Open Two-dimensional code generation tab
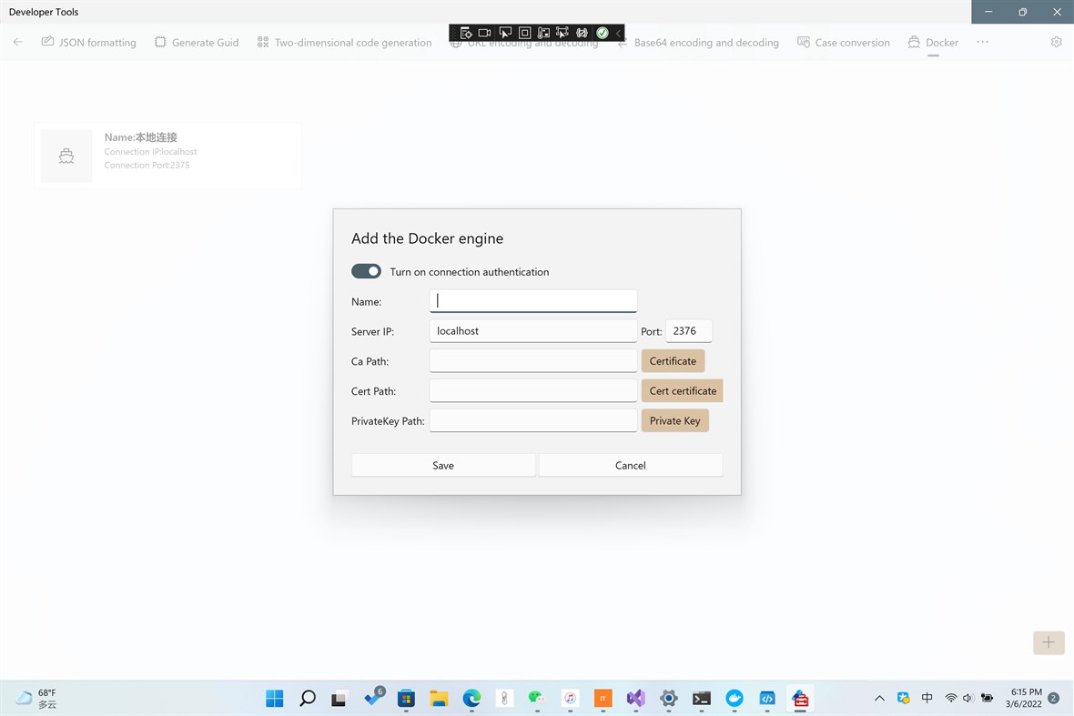This screenshot has height=716, width=1074. click(x=345, y=43)
